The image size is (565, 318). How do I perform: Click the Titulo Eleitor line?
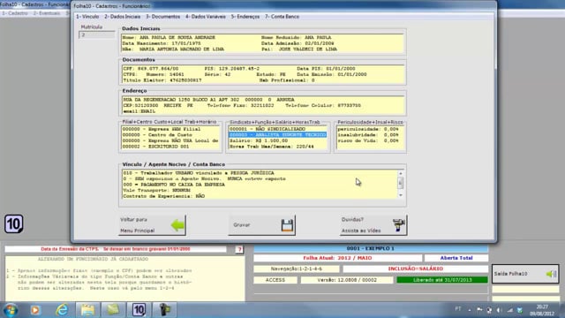pos(162,80)
